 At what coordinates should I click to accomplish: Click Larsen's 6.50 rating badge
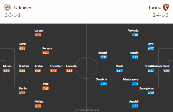(x=38, y=35)
